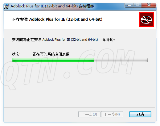Screen dimensions: 160x126
Task: Cancel installation with the 取消 button
Action: tap(140, 114)
